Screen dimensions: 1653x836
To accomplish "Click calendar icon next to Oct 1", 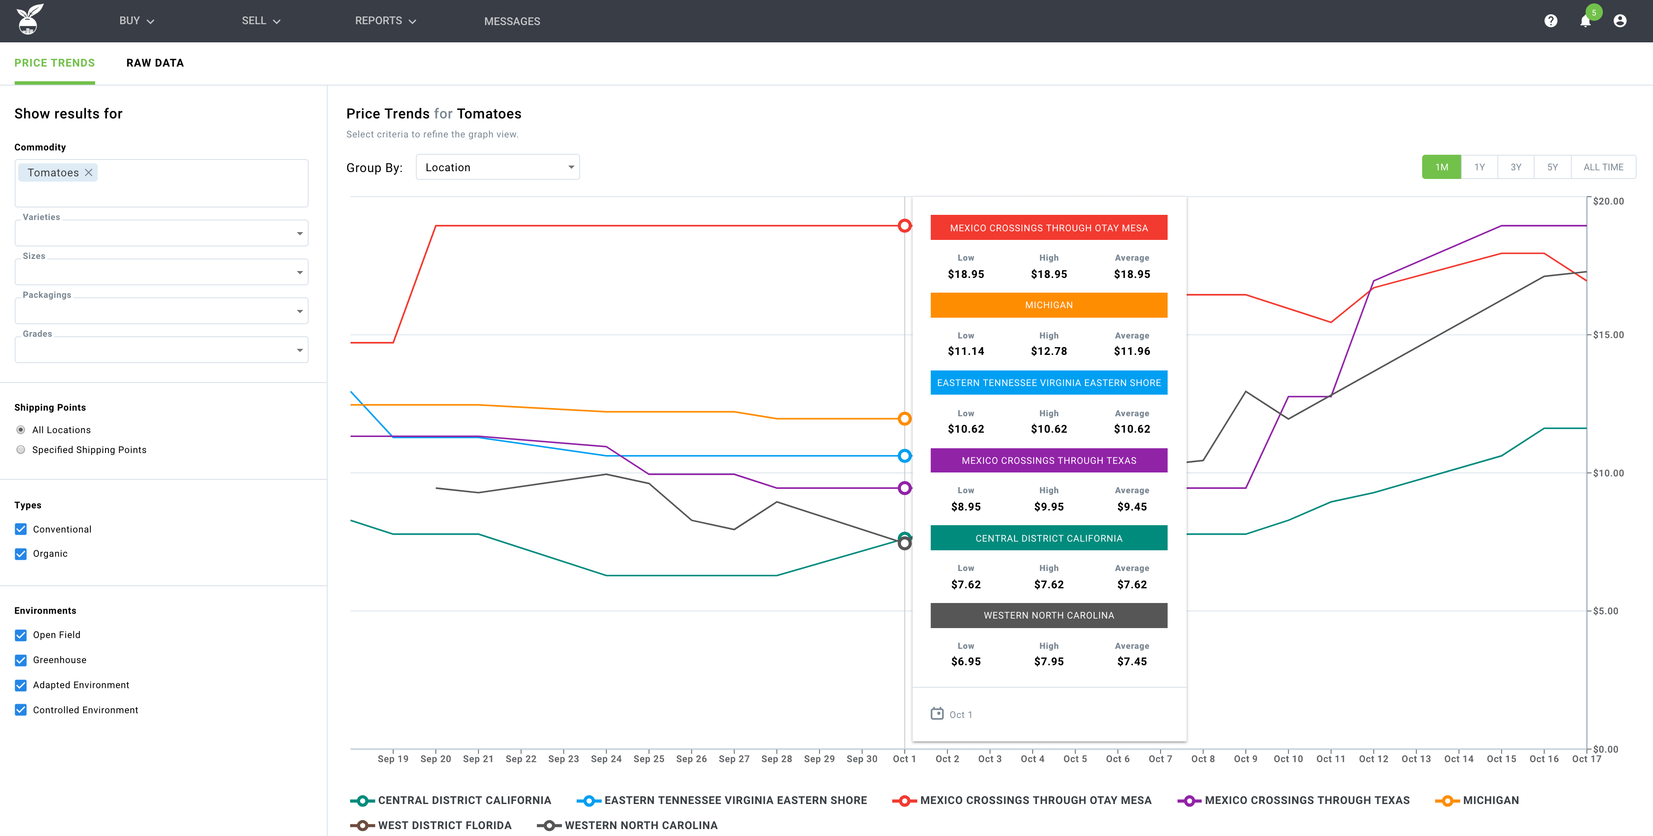I will [937, 714].
